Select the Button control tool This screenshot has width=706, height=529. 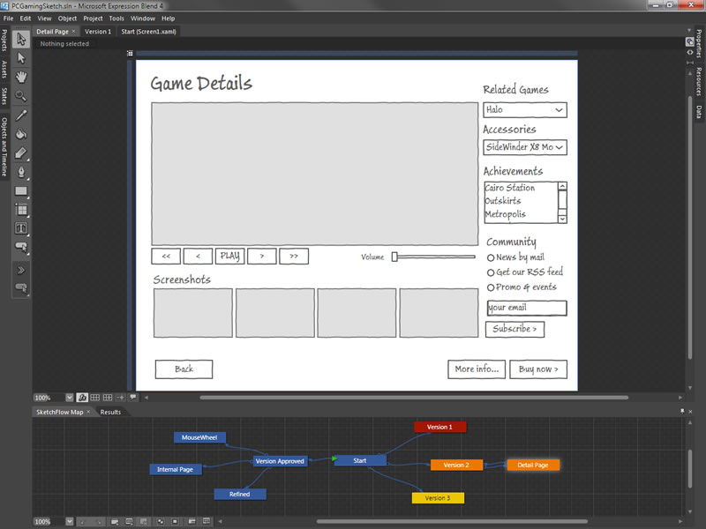point(21,247)
